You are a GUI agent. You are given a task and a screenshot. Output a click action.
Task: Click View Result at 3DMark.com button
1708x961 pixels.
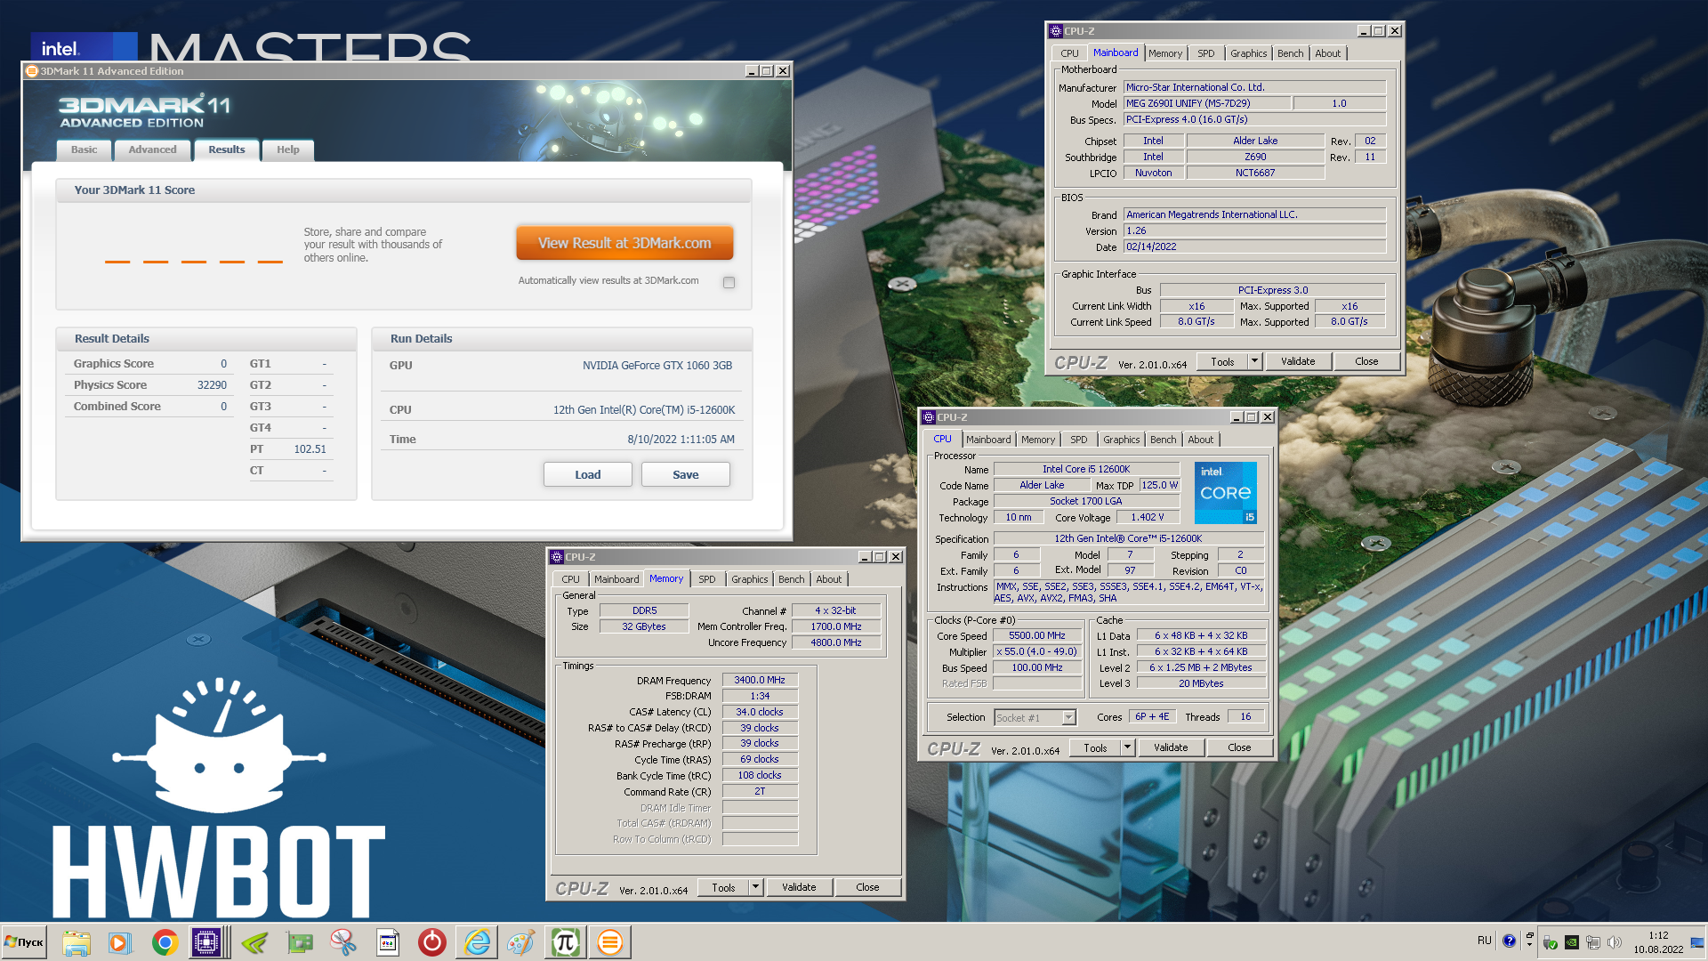pos(624,243)
